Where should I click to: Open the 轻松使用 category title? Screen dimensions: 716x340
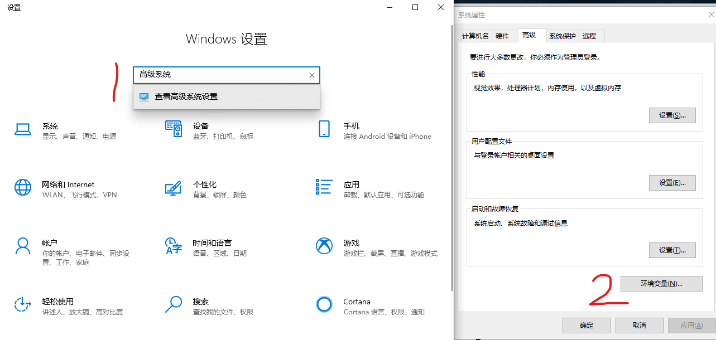tap(58, 302)
